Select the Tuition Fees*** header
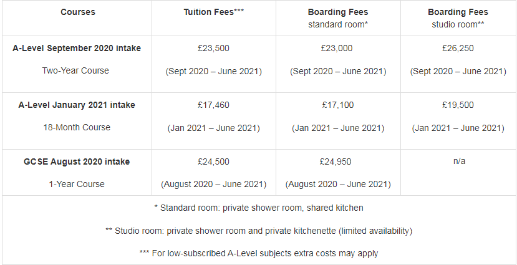The image size is (517, 265). (x=214, y=12)
